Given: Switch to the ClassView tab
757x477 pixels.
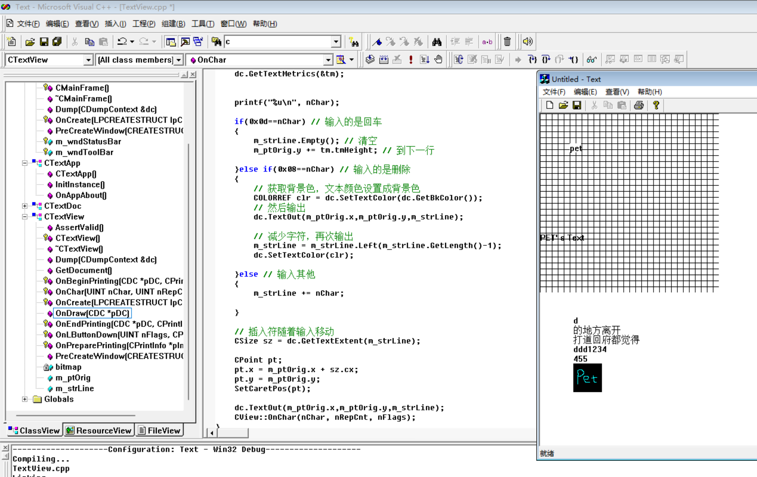Looking at the screenshot, I should [35, 430].
